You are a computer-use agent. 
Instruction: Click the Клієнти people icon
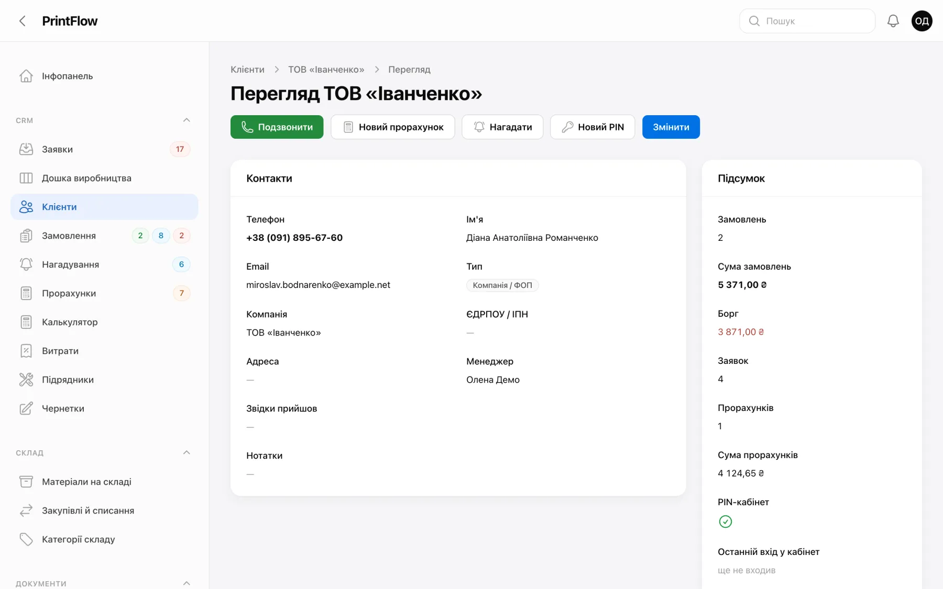26,207
